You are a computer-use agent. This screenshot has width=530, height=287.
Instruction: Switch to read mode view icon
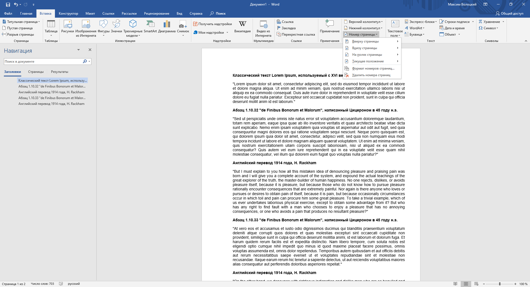(x=455, y=284)
